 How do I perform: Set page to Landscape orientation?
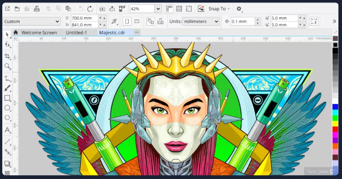137,21
